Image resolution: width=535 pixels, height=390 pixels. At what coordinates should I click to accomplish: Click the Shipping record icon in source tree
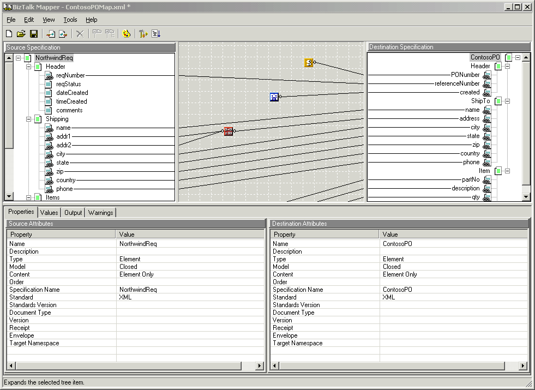point(38,119)
